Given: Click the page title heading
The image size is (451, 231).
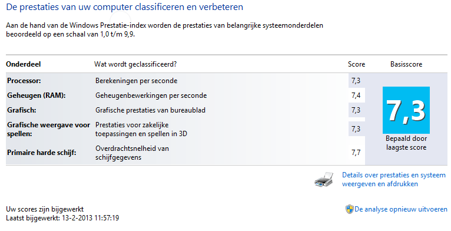Looking at the screenshot, I should [x=125, y=7].
